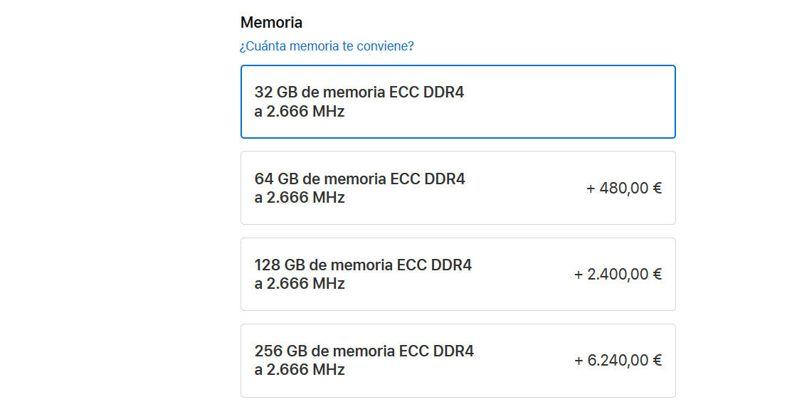Click the '64 GB de memoria ECC DDR4' text

pyautogui.click(x=359, y=179)
